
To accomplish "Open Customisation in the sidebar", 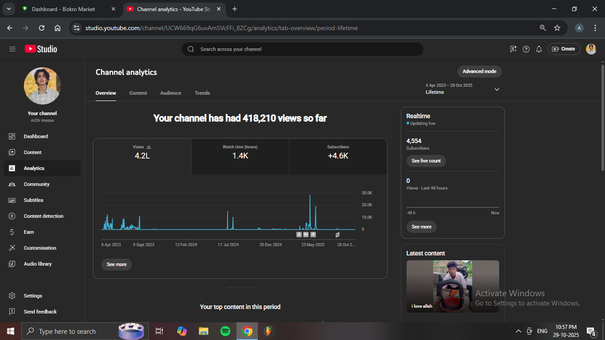I will pos(40,248).
